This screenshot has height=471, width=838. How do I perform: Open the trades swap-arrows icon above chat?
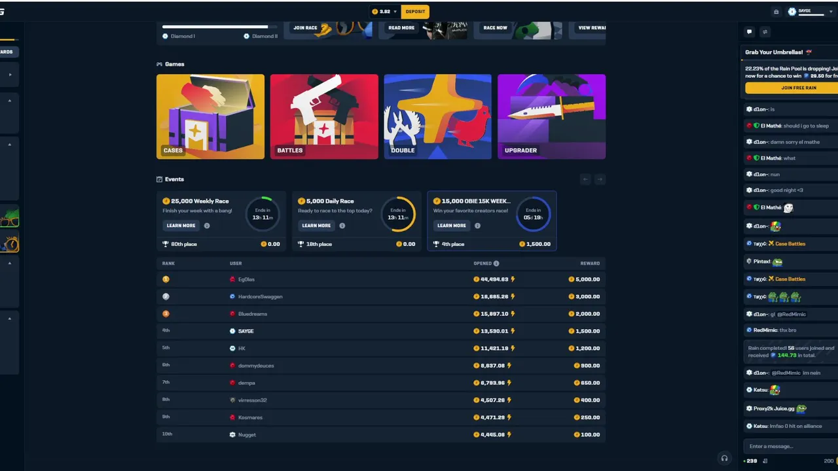pos(765,31)
